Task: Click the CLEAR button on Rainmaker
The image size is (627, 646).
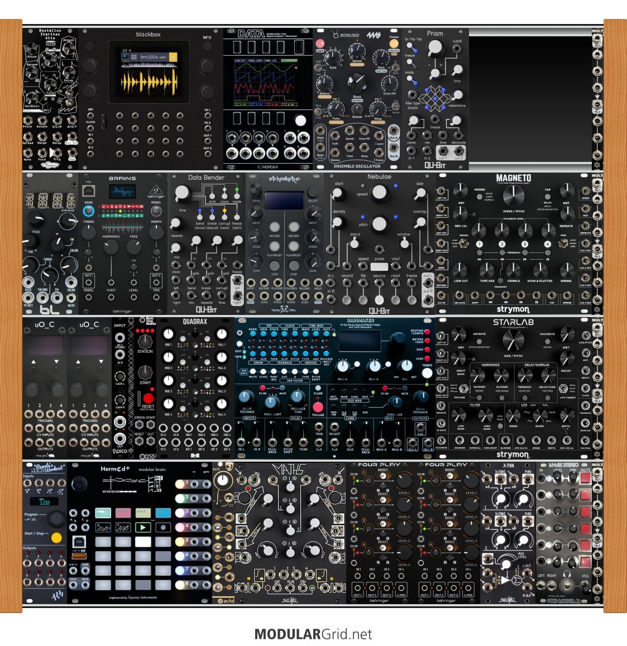Action: (x=318, y=388)
